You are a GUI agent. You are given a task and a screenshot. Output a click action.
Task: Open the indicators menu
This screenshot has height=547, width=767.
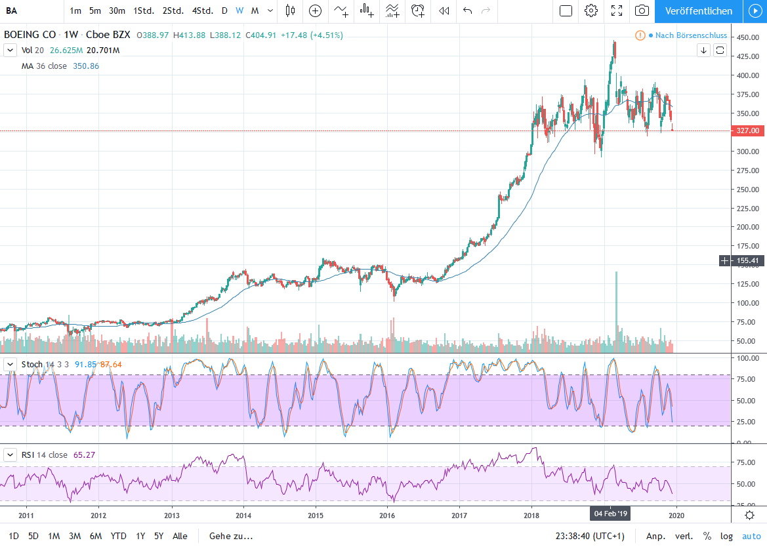pos(341,10)
